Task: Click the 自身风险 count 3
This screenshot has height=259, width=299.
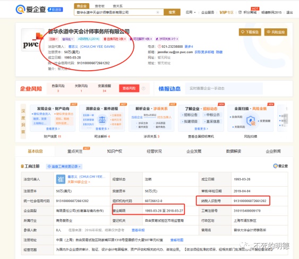Action: click(58, 91)
